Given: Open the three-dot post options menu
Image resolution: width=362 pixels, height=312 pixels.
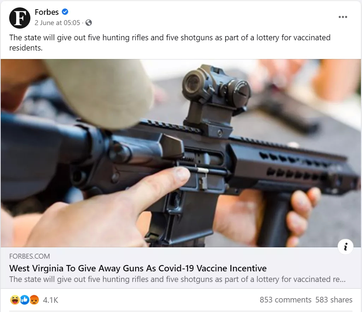Looking at the screenshot, I should [x=343, y=17].
